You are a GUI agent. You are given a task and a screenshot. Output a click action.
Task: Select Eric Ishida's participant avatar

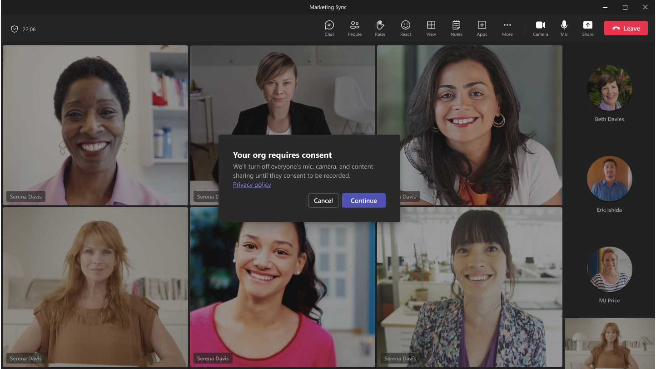(x=609, y=179)
